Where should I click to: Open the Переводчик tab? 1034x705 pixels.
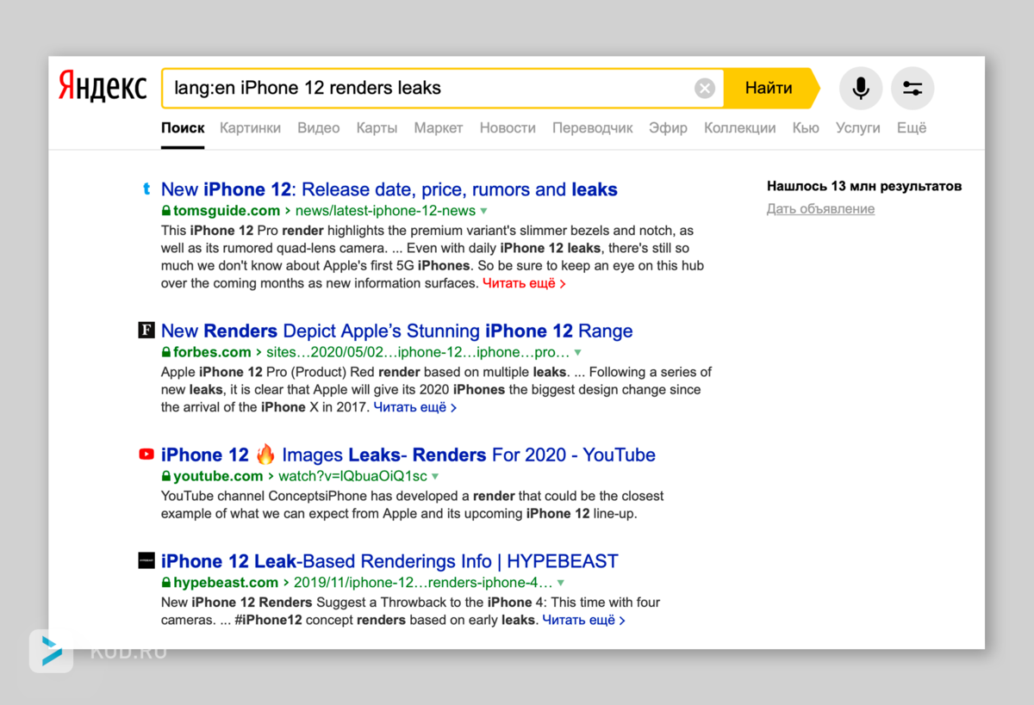[593, 127]
